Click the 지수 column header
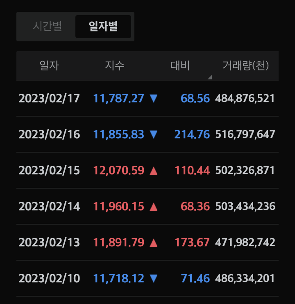Screen dimensions: 295x304 pyautogui.click(x=115, y=65)
